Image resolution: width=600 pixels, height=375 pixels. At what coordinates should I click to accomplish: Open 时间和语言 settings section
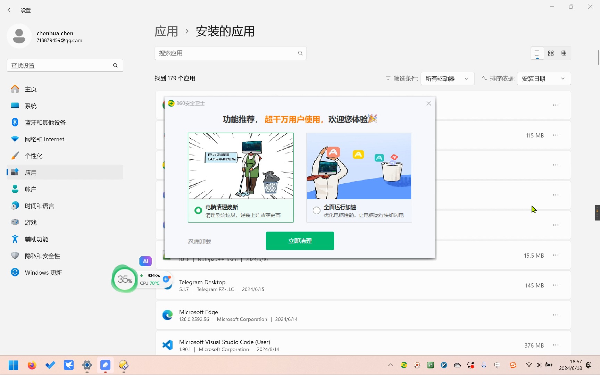pos(65,206)
